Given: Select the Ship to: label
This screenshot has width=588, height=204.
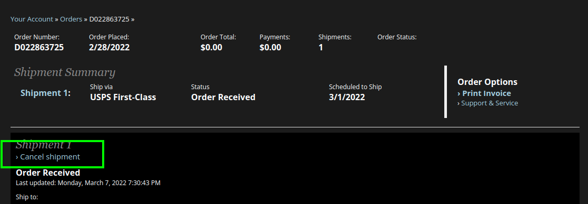Looking at the screenshot, I should [27, 197].
